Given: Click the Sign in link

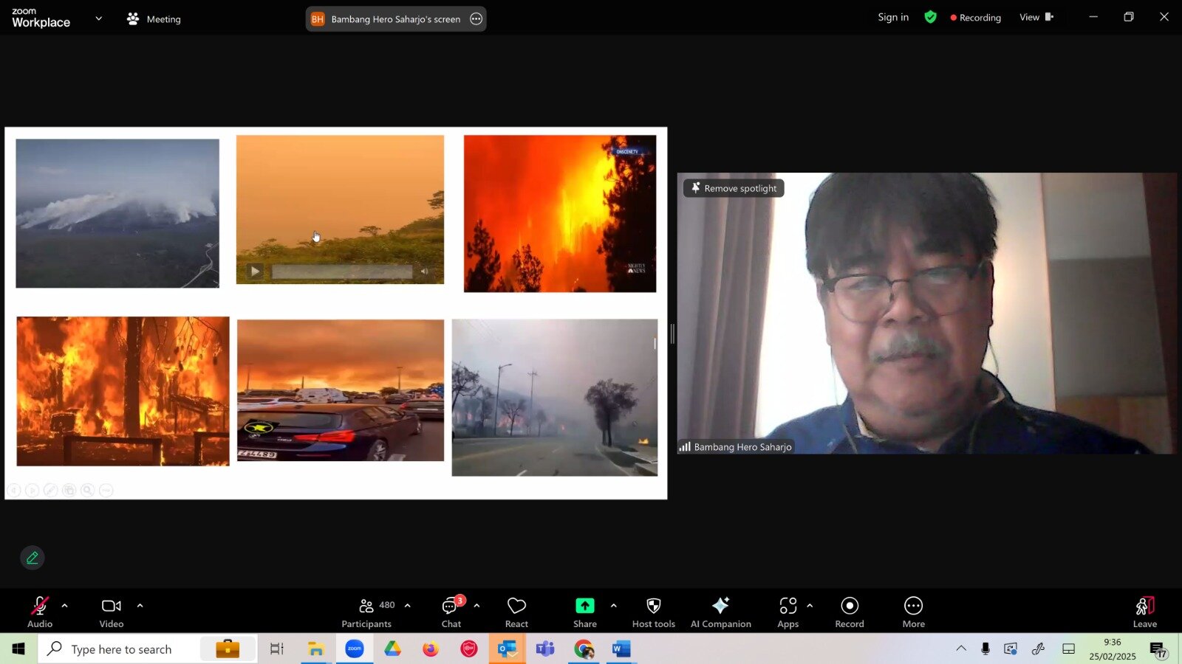Looking at the screenshot, I should (x=893, y=17).
